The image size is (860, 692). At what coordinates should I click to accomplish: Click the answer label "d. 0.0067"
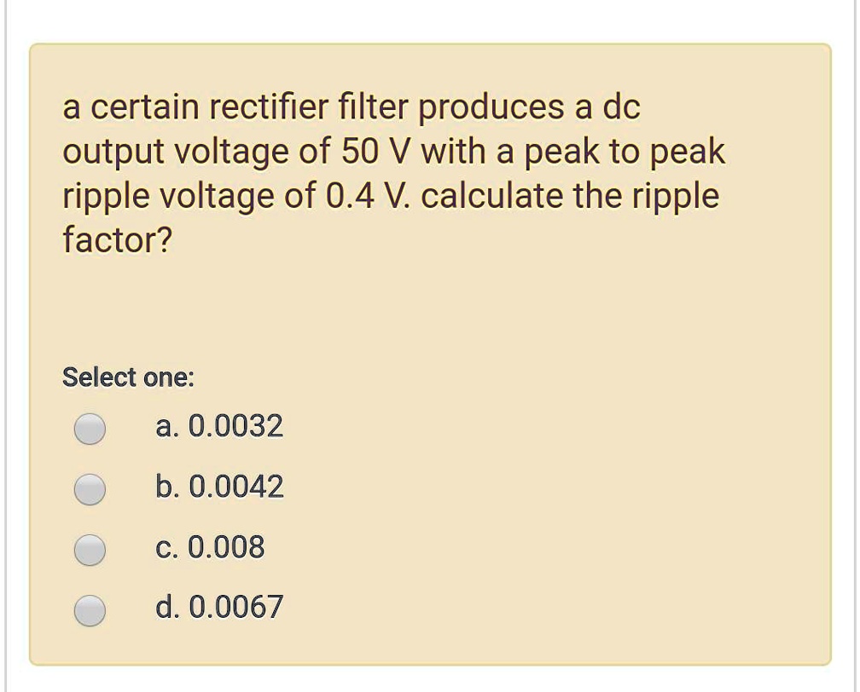220,607
